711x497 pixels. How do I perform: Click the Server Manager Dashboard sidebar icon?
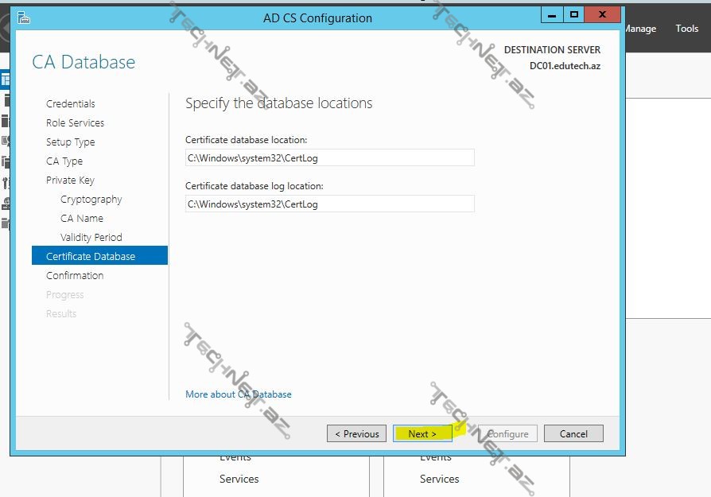click(x=5, y=80)
